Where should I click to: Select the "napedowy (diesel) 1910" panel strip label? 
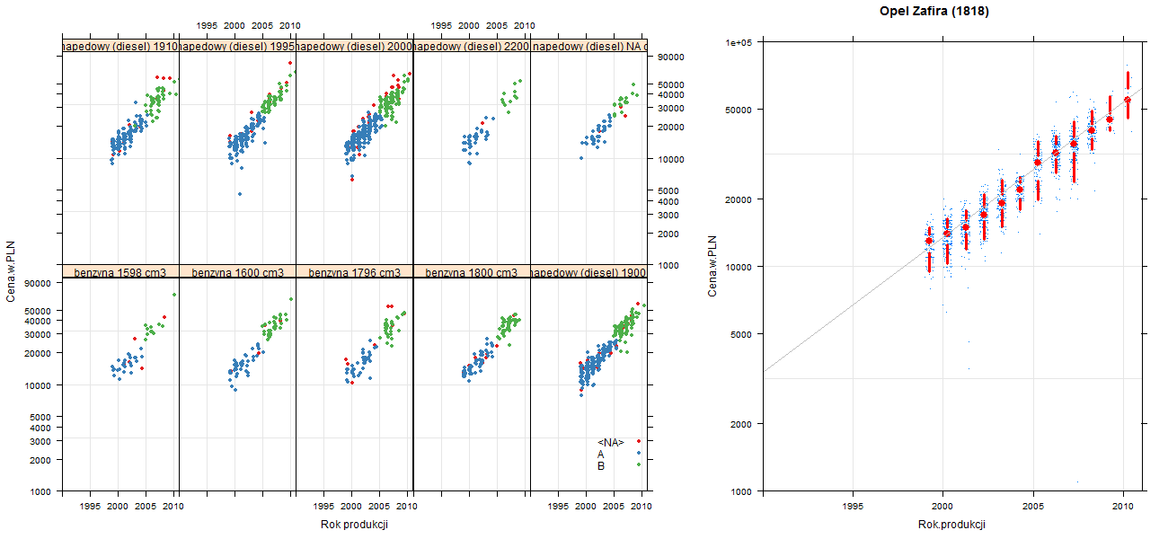[119, 47]
